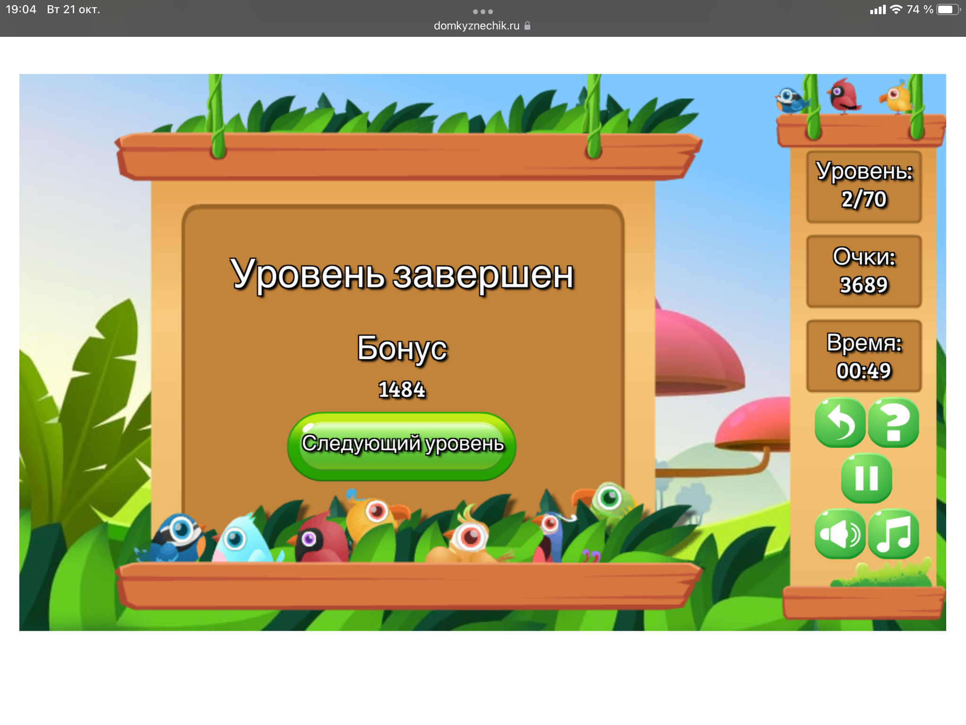Click the red cardinal on top shelf
The height and width of the screenshot is (725, 966).
pyautogui.click(x=843, y=97)
